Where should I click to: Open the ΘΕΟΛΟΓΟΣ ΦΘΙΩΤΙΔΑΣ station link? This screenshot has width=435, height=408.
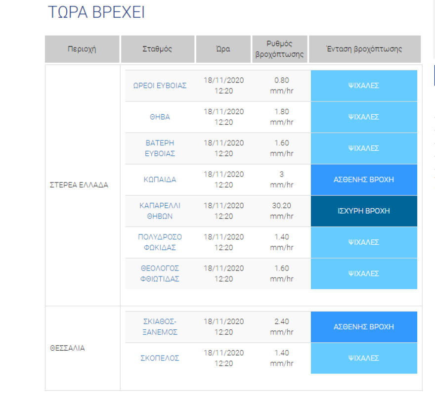click(x=160, y=273)
